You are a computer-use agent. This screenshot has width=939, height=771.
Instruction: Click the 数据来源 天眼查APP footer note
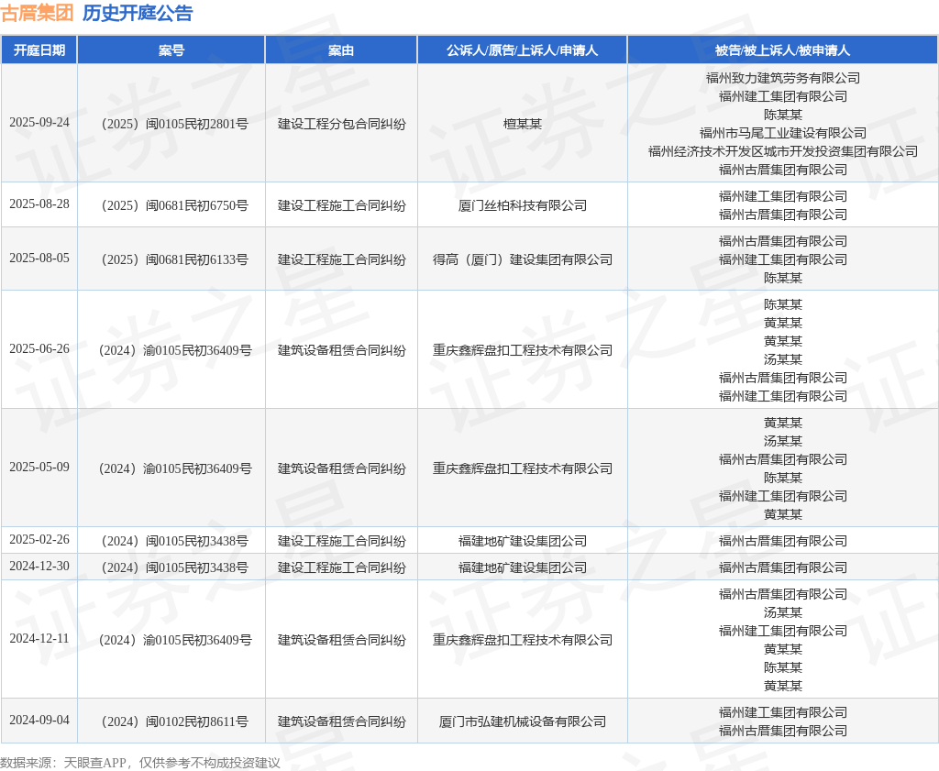140,763
